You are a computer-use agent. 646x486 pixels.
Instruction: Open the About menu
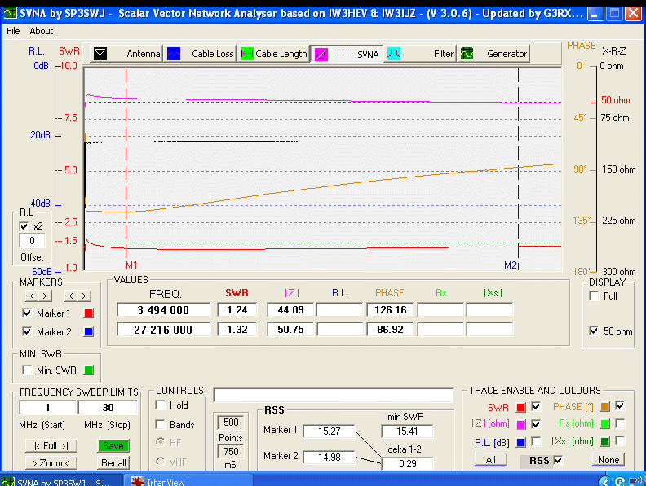tap(42, 31)
